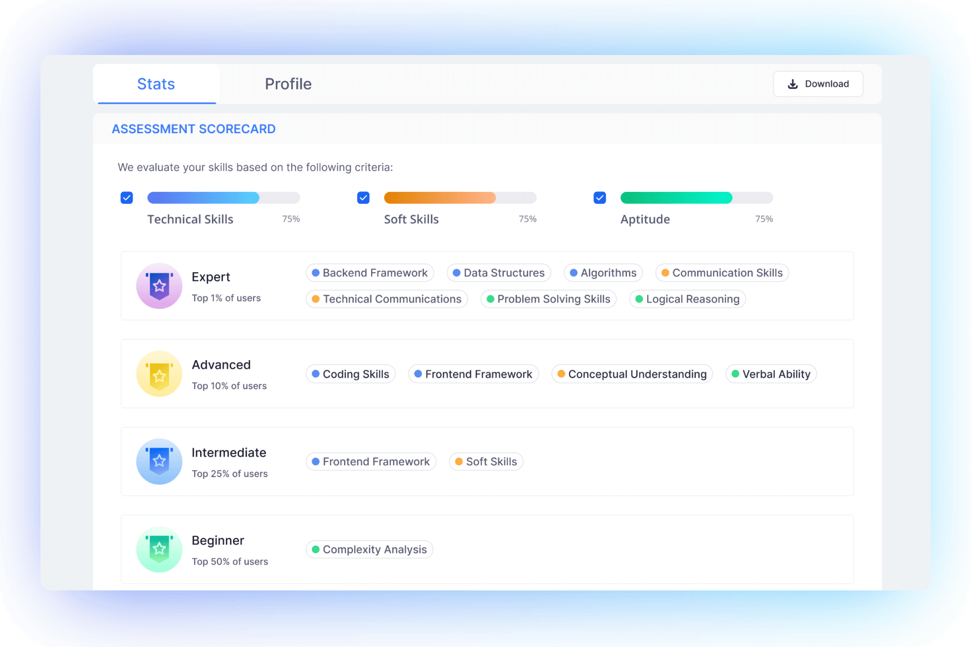Screen dimensions: 971x647
Task: Select the Logical Reasoning tag
Action: click(687, 299)
